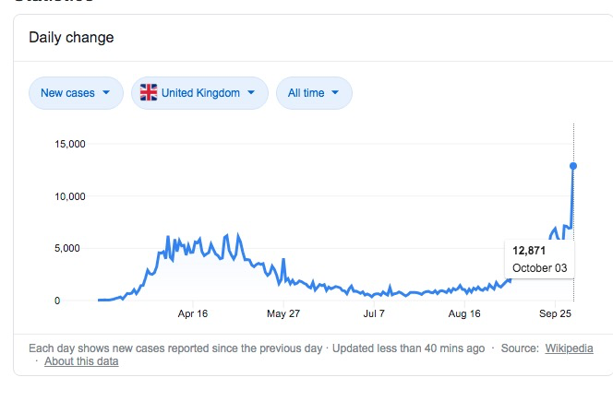613x401 pixels.
Task: Click the Daily change heading
Action: point(71,38)
